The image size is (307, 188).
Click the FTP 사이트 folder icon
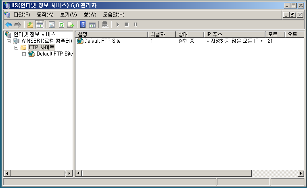point(23,48)
